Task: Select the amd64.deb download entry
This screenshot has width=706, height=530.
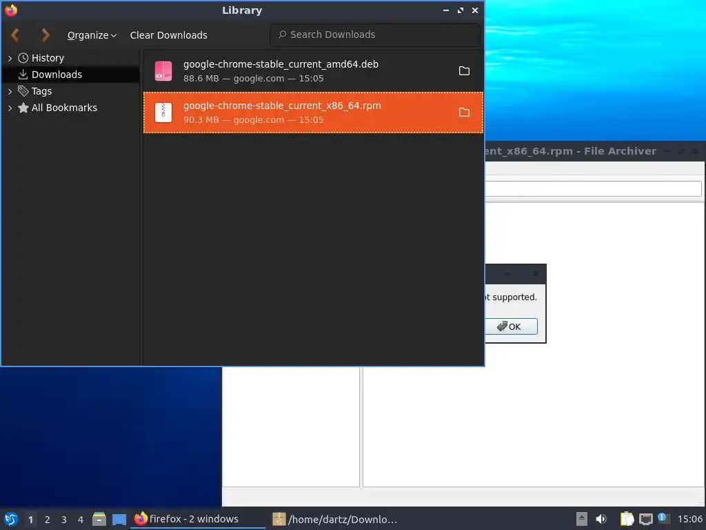Action: click(313, 71)
